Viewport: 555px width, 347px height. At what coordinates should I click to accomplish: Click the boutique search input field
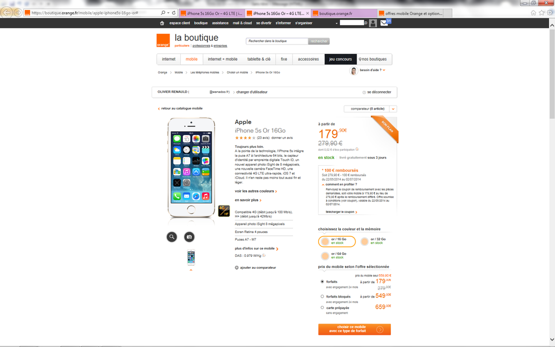277,41
